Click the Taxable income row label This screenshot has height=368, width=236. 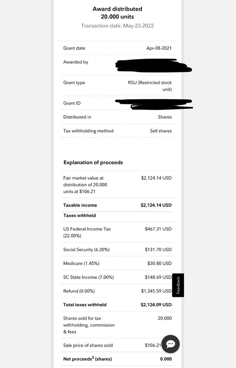point(80,205)
